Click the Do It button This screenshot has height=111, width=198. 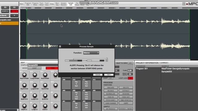coord(109,75)
